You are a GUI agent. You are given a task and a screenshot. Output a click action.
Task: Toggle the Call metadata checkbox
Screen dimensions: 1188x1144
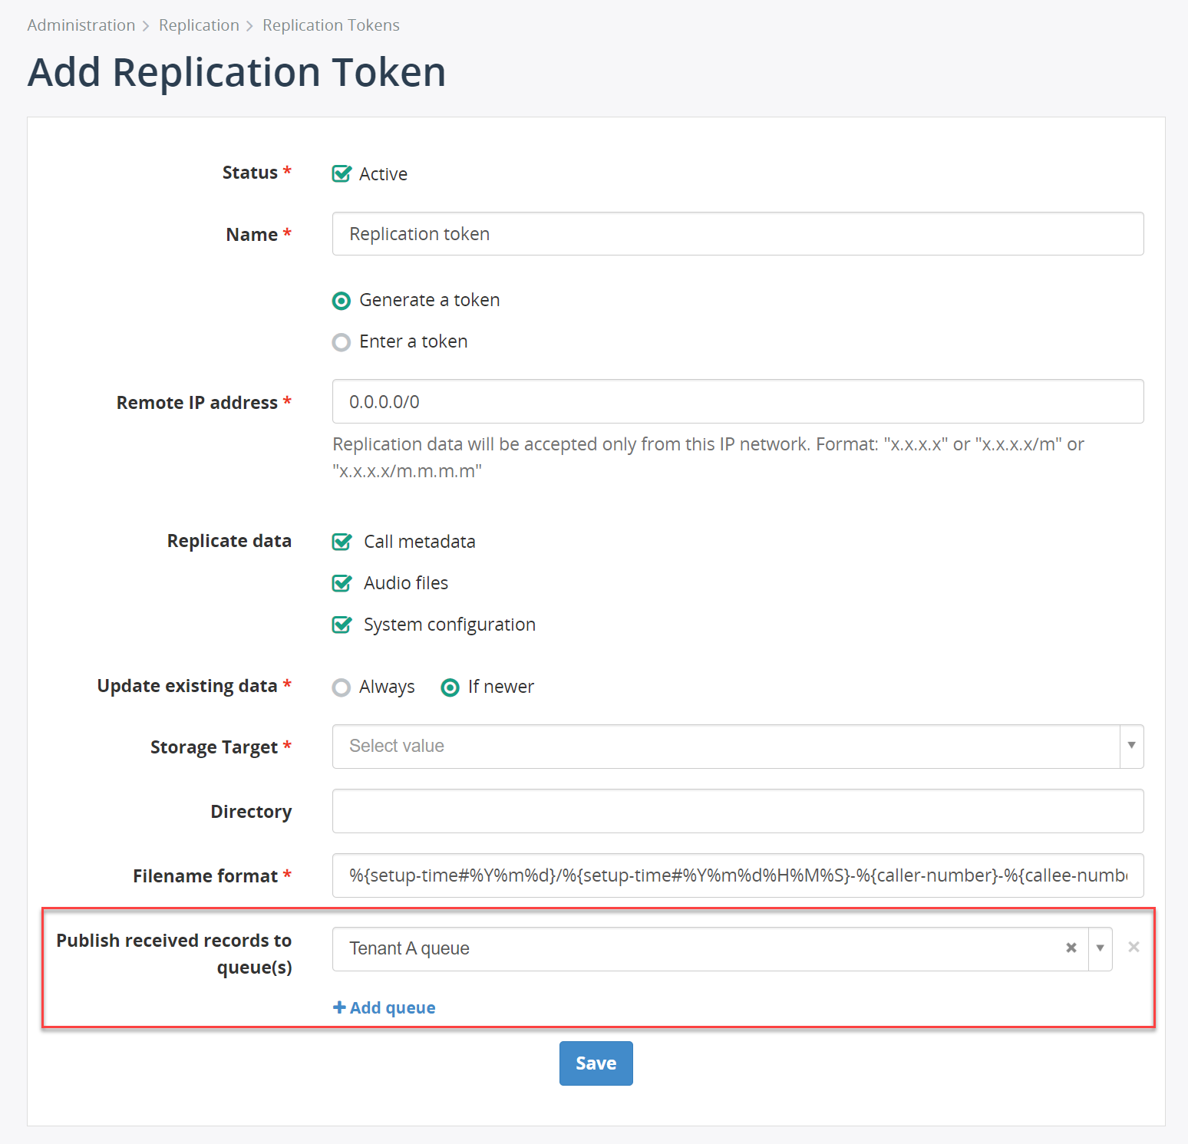point(342,542)
